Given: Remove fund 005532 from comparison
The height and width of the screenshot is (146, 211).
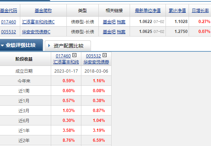Looking at the screenshot, I should [104, 55].
